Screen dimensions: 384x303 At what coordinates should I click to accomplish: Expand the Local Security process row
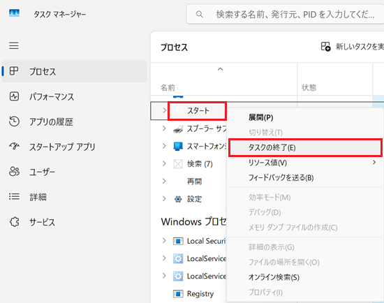click(164, 241)
